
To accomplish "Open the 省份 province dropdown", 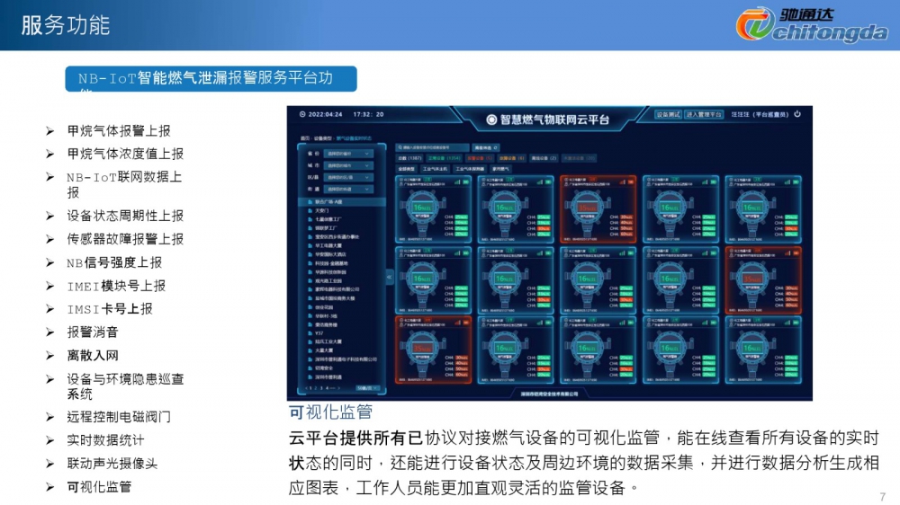I will (349, 154).
